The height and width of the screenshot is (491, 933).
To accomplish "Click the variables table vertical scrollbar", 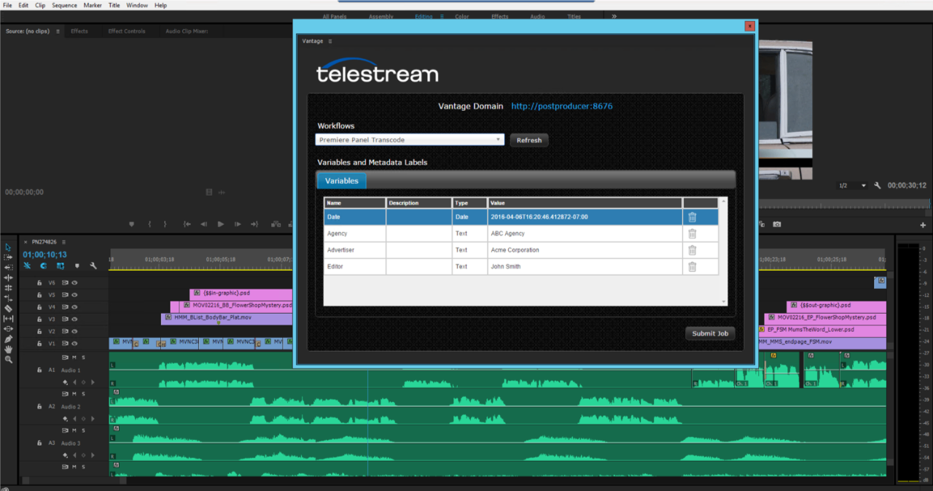I will click(x=723, y=251).
